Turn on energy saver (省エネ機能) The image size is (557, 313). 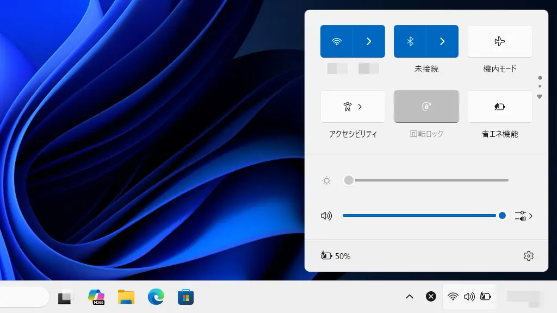[x=499, y=107]
